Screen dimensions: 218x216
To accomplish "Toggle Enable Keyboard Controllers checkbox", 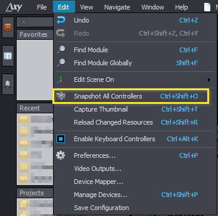I will pyautogui.click(x=61, y=139).
